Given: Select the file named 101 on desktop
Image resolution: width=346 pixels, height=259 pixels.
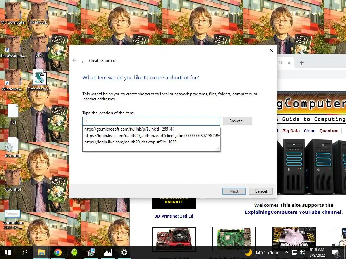Looking at the screenshot, I should [x=13, y=114].
